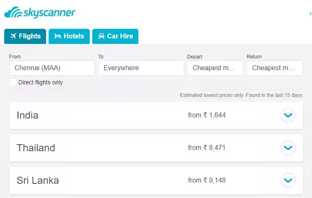Viewport: 312px width, 198px height.
Task: Click the To field showing Everywhere
Action: click(141, 68)
